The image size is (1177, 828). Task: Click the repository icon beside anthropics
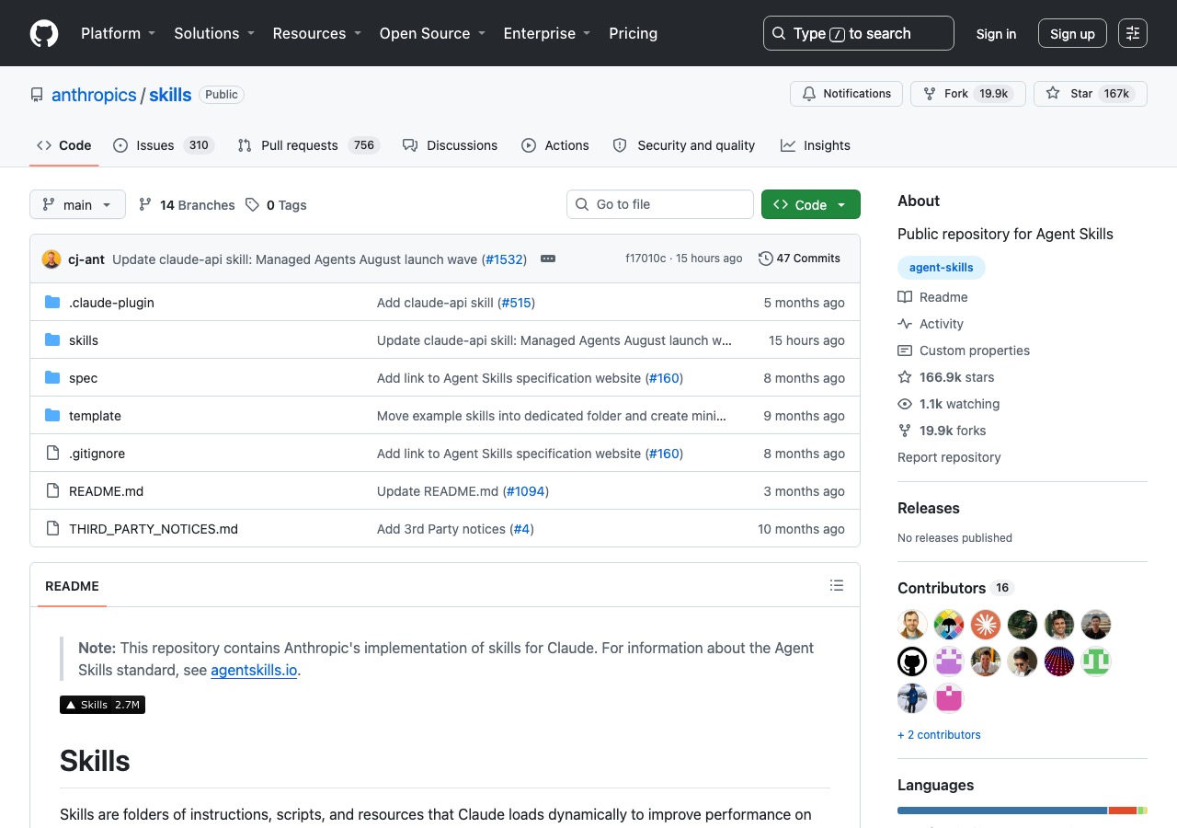pos(37,95)
